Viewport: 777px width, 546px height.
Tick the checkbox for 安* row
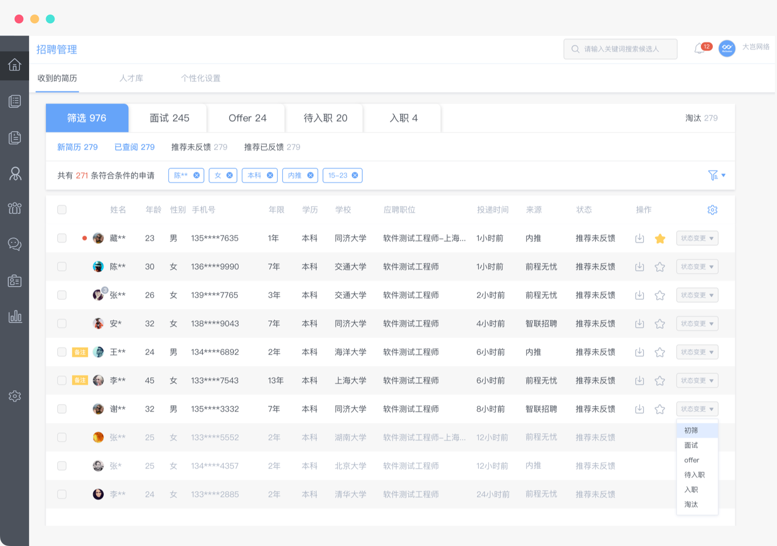coord(62,324)
